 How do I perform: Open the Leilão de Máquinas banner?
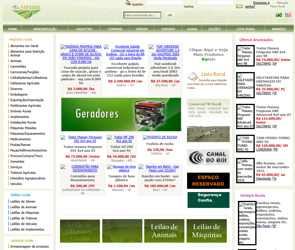206,231
